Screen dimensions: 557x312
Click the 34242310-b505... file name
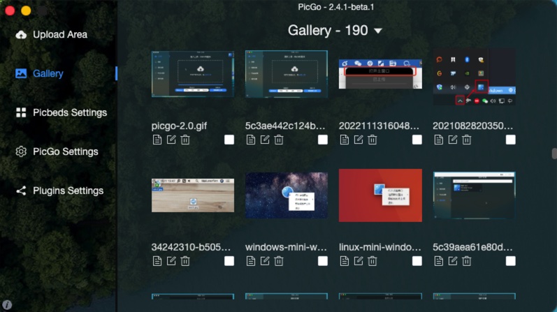point(191,247)
